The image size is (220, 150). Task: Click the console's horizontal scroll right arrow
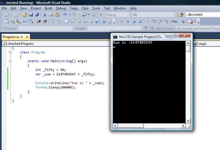[x=183, y=126]
